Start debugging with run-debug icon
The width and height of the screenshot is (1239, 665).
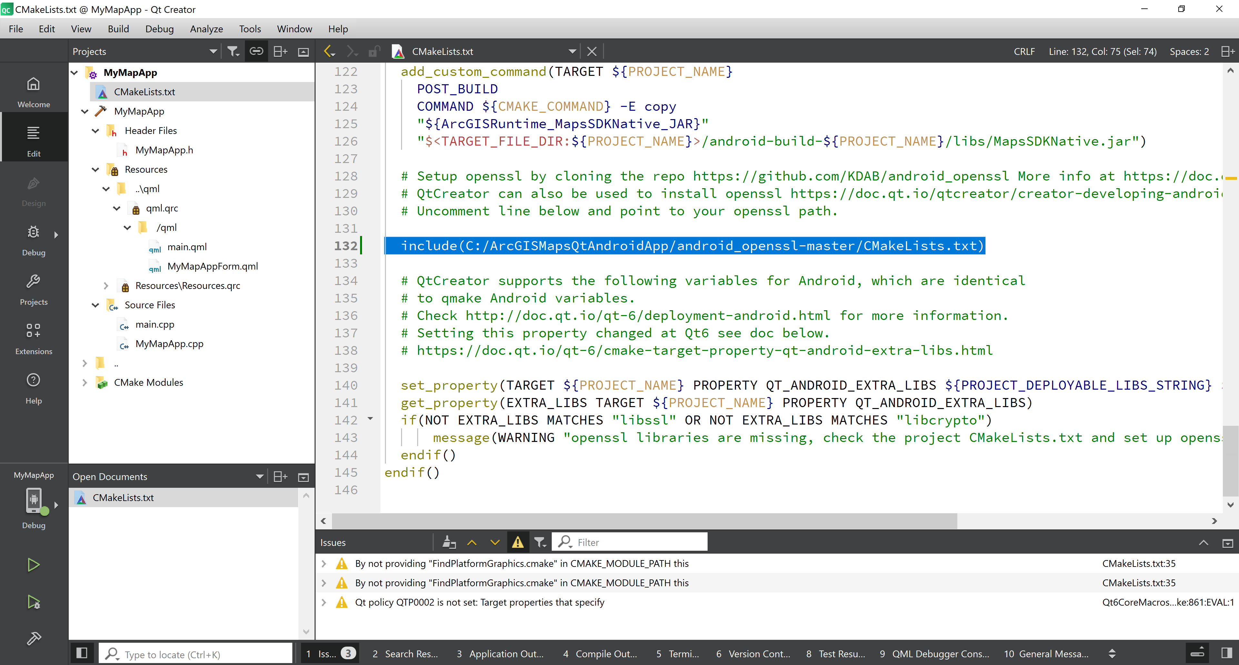click(33, 601)
